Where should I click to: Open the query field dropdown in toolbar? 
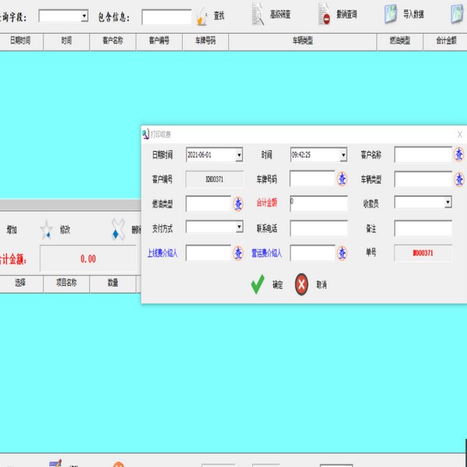84,16
